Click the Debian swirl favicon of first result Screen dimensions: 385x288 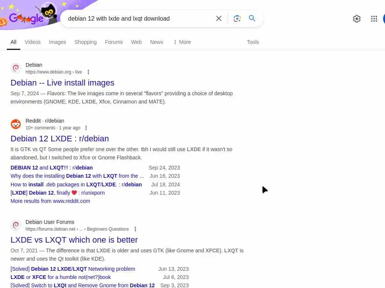coord(16,68)
